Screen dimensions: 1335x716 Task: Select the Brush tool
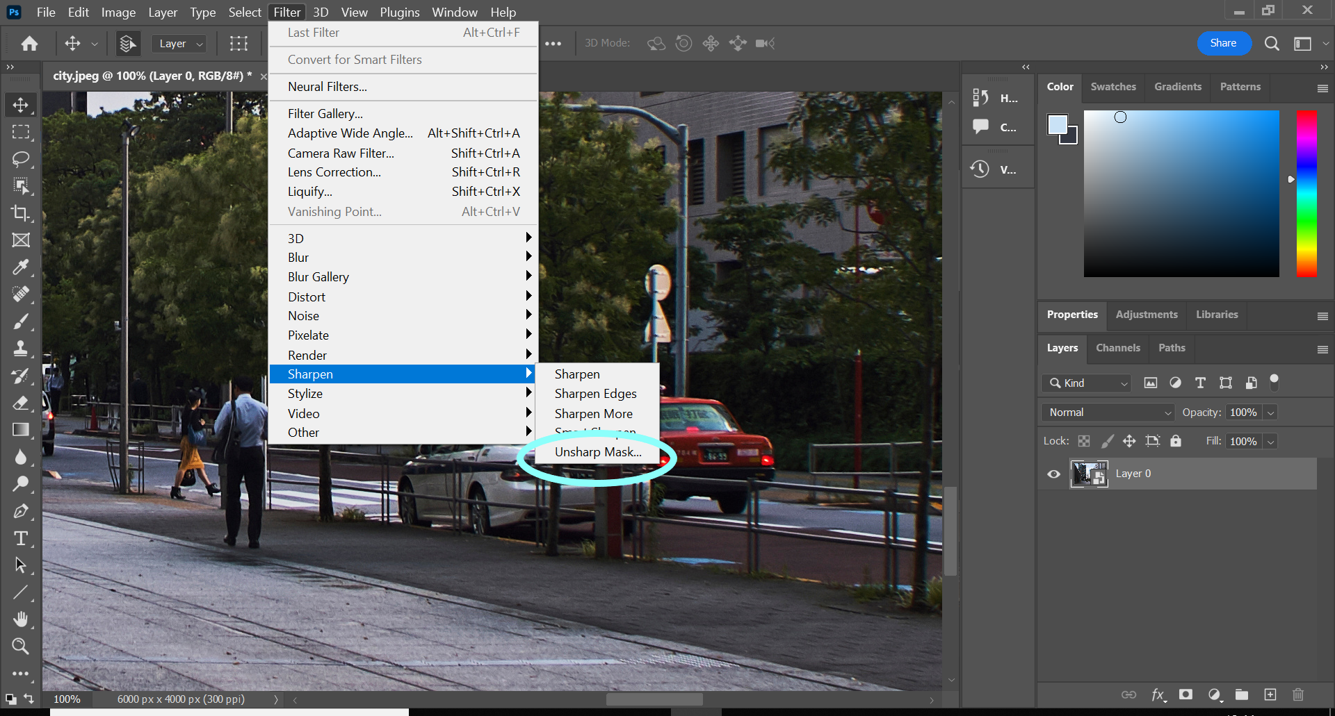click(21, 322)
